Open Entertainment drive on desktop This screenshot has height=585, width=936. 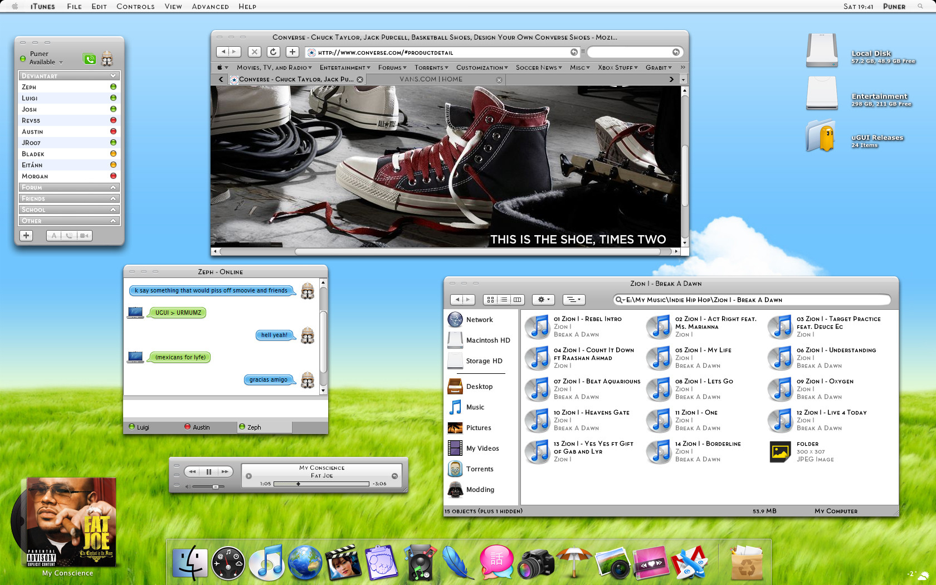click(822, 93)
